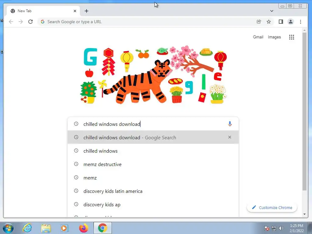Screen dimensions: 312x234
Task: Open Windows Media Player from taskbar
Action: tap(65, 228)
